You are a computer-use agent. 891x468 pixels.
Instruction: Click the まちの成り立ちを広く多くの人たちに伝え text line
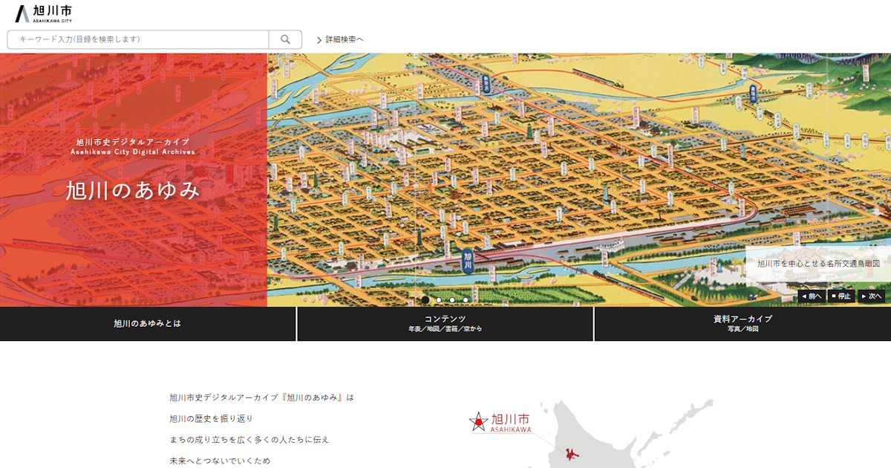click(x=249, y=440)
